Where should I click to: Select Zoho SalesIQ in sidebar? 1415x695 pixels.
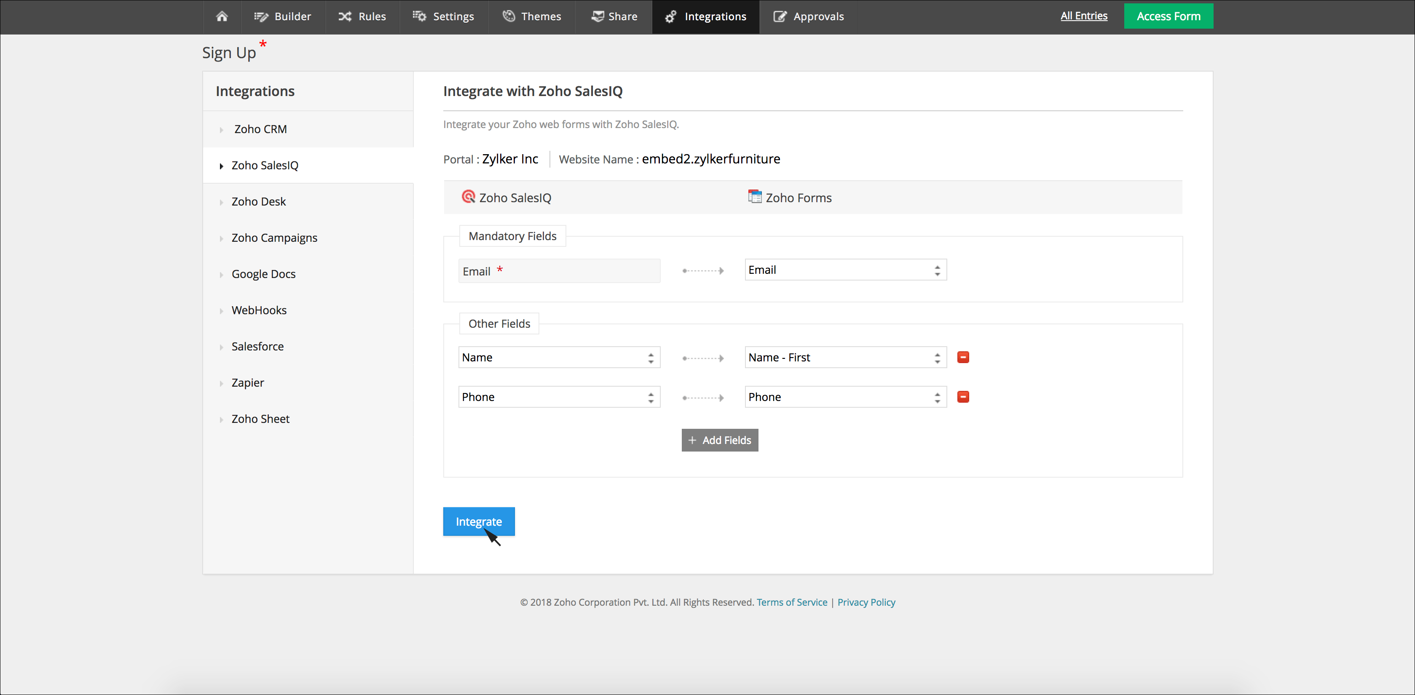pos(308,165)
